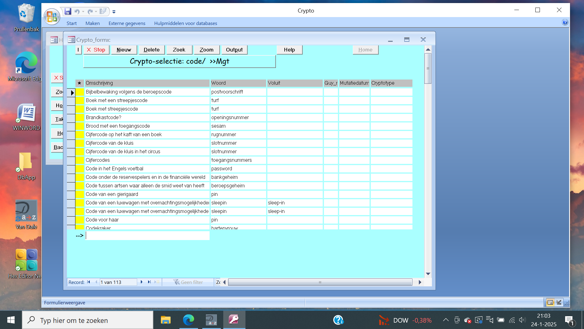Screen dimensions: 584x329
Task: Click the Office orb button
Action: coord(52,16)
